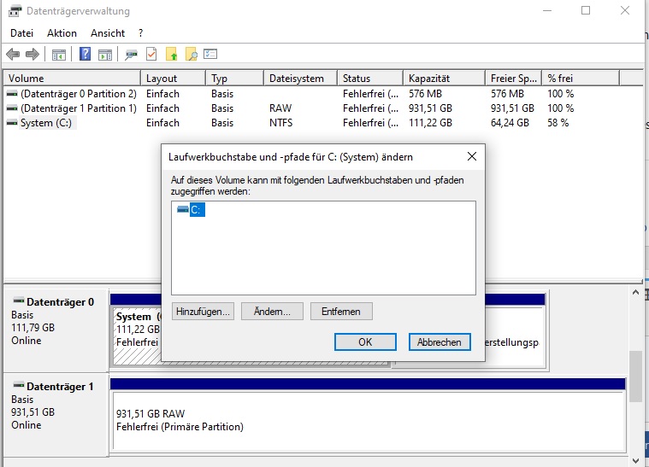Click drive icon next to C: in dialog
The image size is (649, 467).
(x=182, y=209)
